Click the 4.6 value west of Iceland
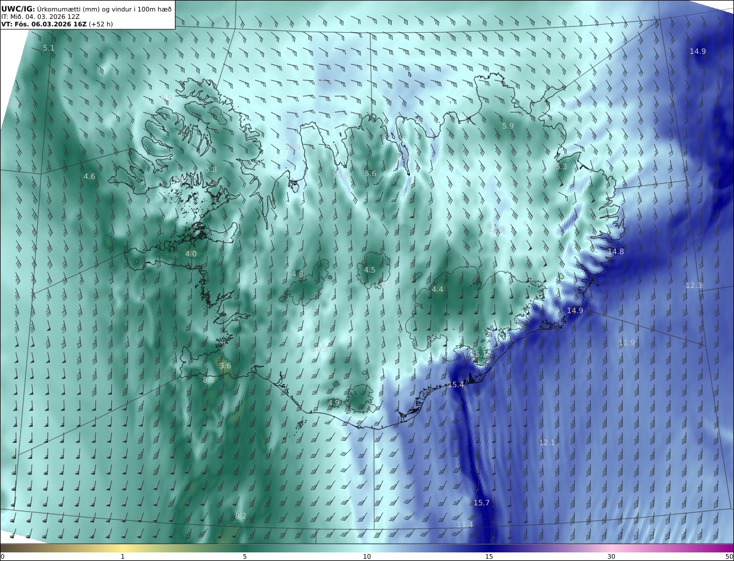The height and width of the screenshot is (561, 734). pos(89,177)
